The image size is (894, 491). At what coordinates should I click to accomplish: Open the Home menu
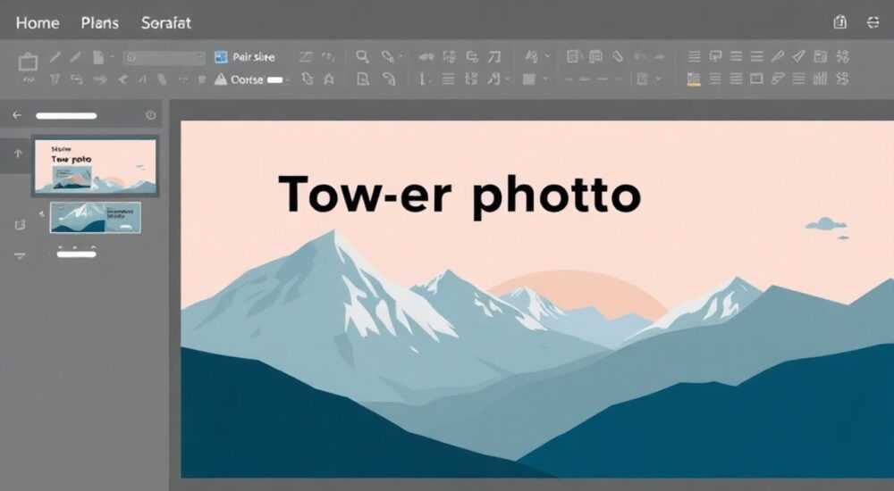38,23
